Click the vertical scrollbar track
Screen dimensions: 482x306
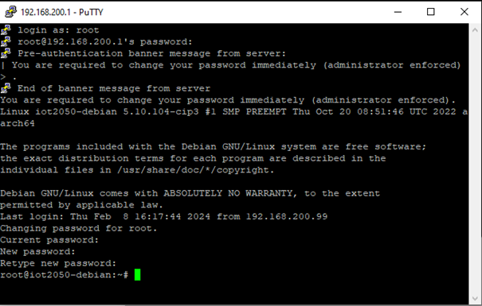(x=475, y=164)
